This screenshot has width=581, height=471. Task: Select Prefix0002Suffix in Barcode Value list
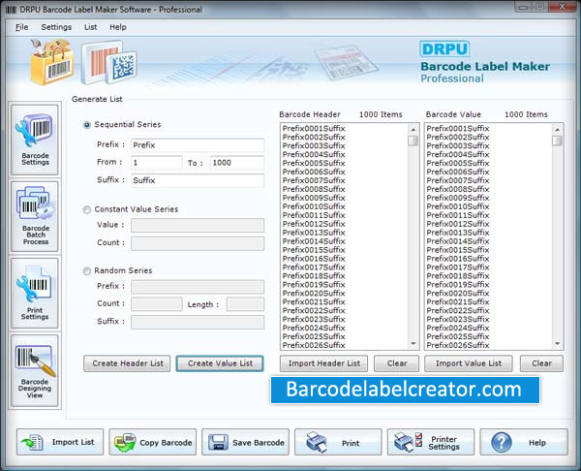(458, 138)
